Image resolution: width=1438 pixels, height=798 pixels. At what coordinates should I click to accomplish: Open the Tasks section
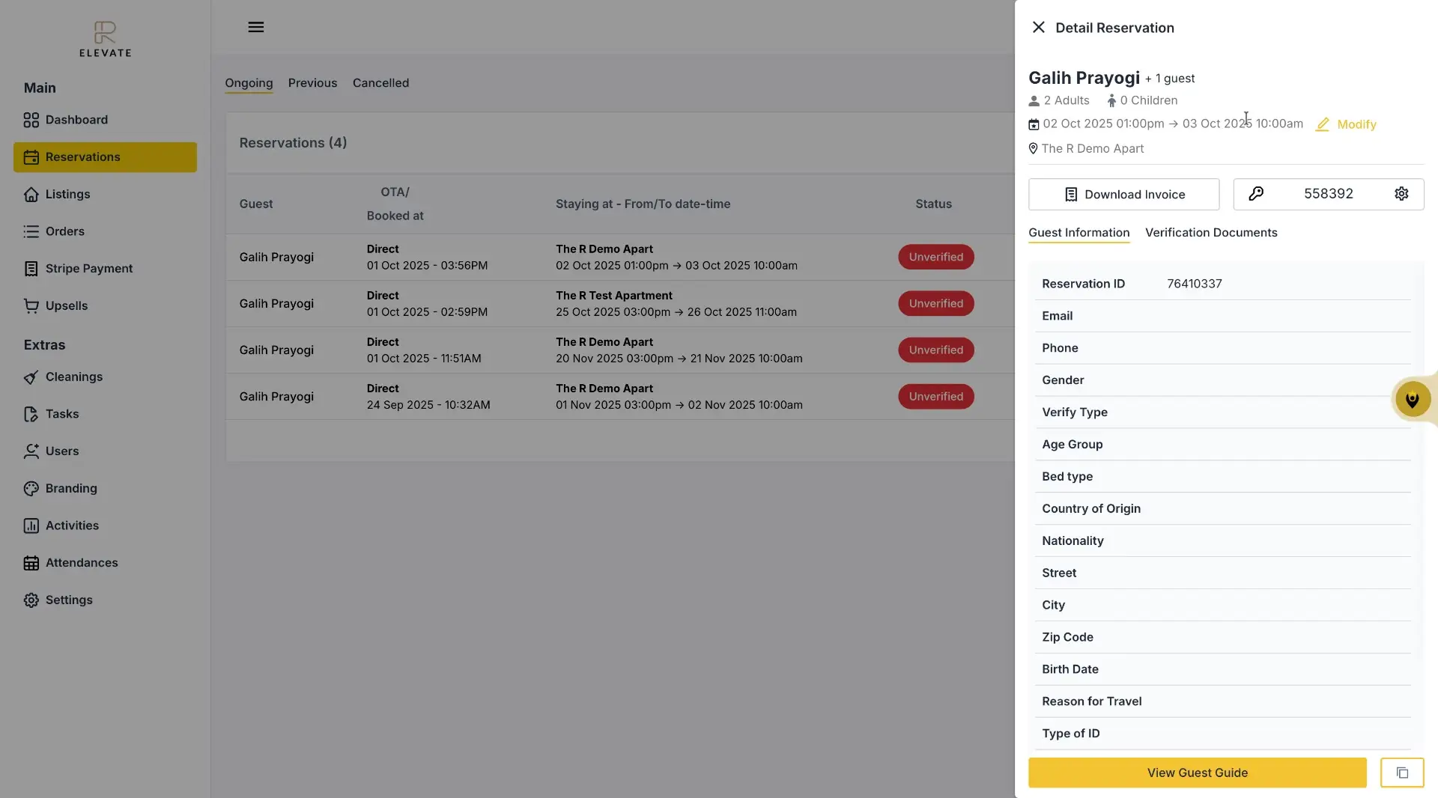(x=61, y=413)
